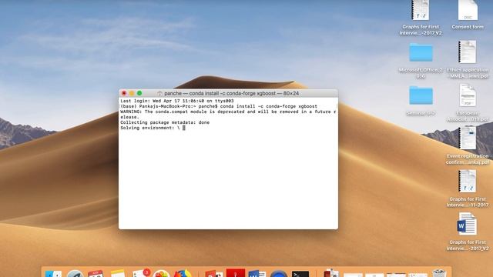Click the home proxy icon in Terminal title bar
This screenshot has width=493, height=277.
click(x=159, y=93)
